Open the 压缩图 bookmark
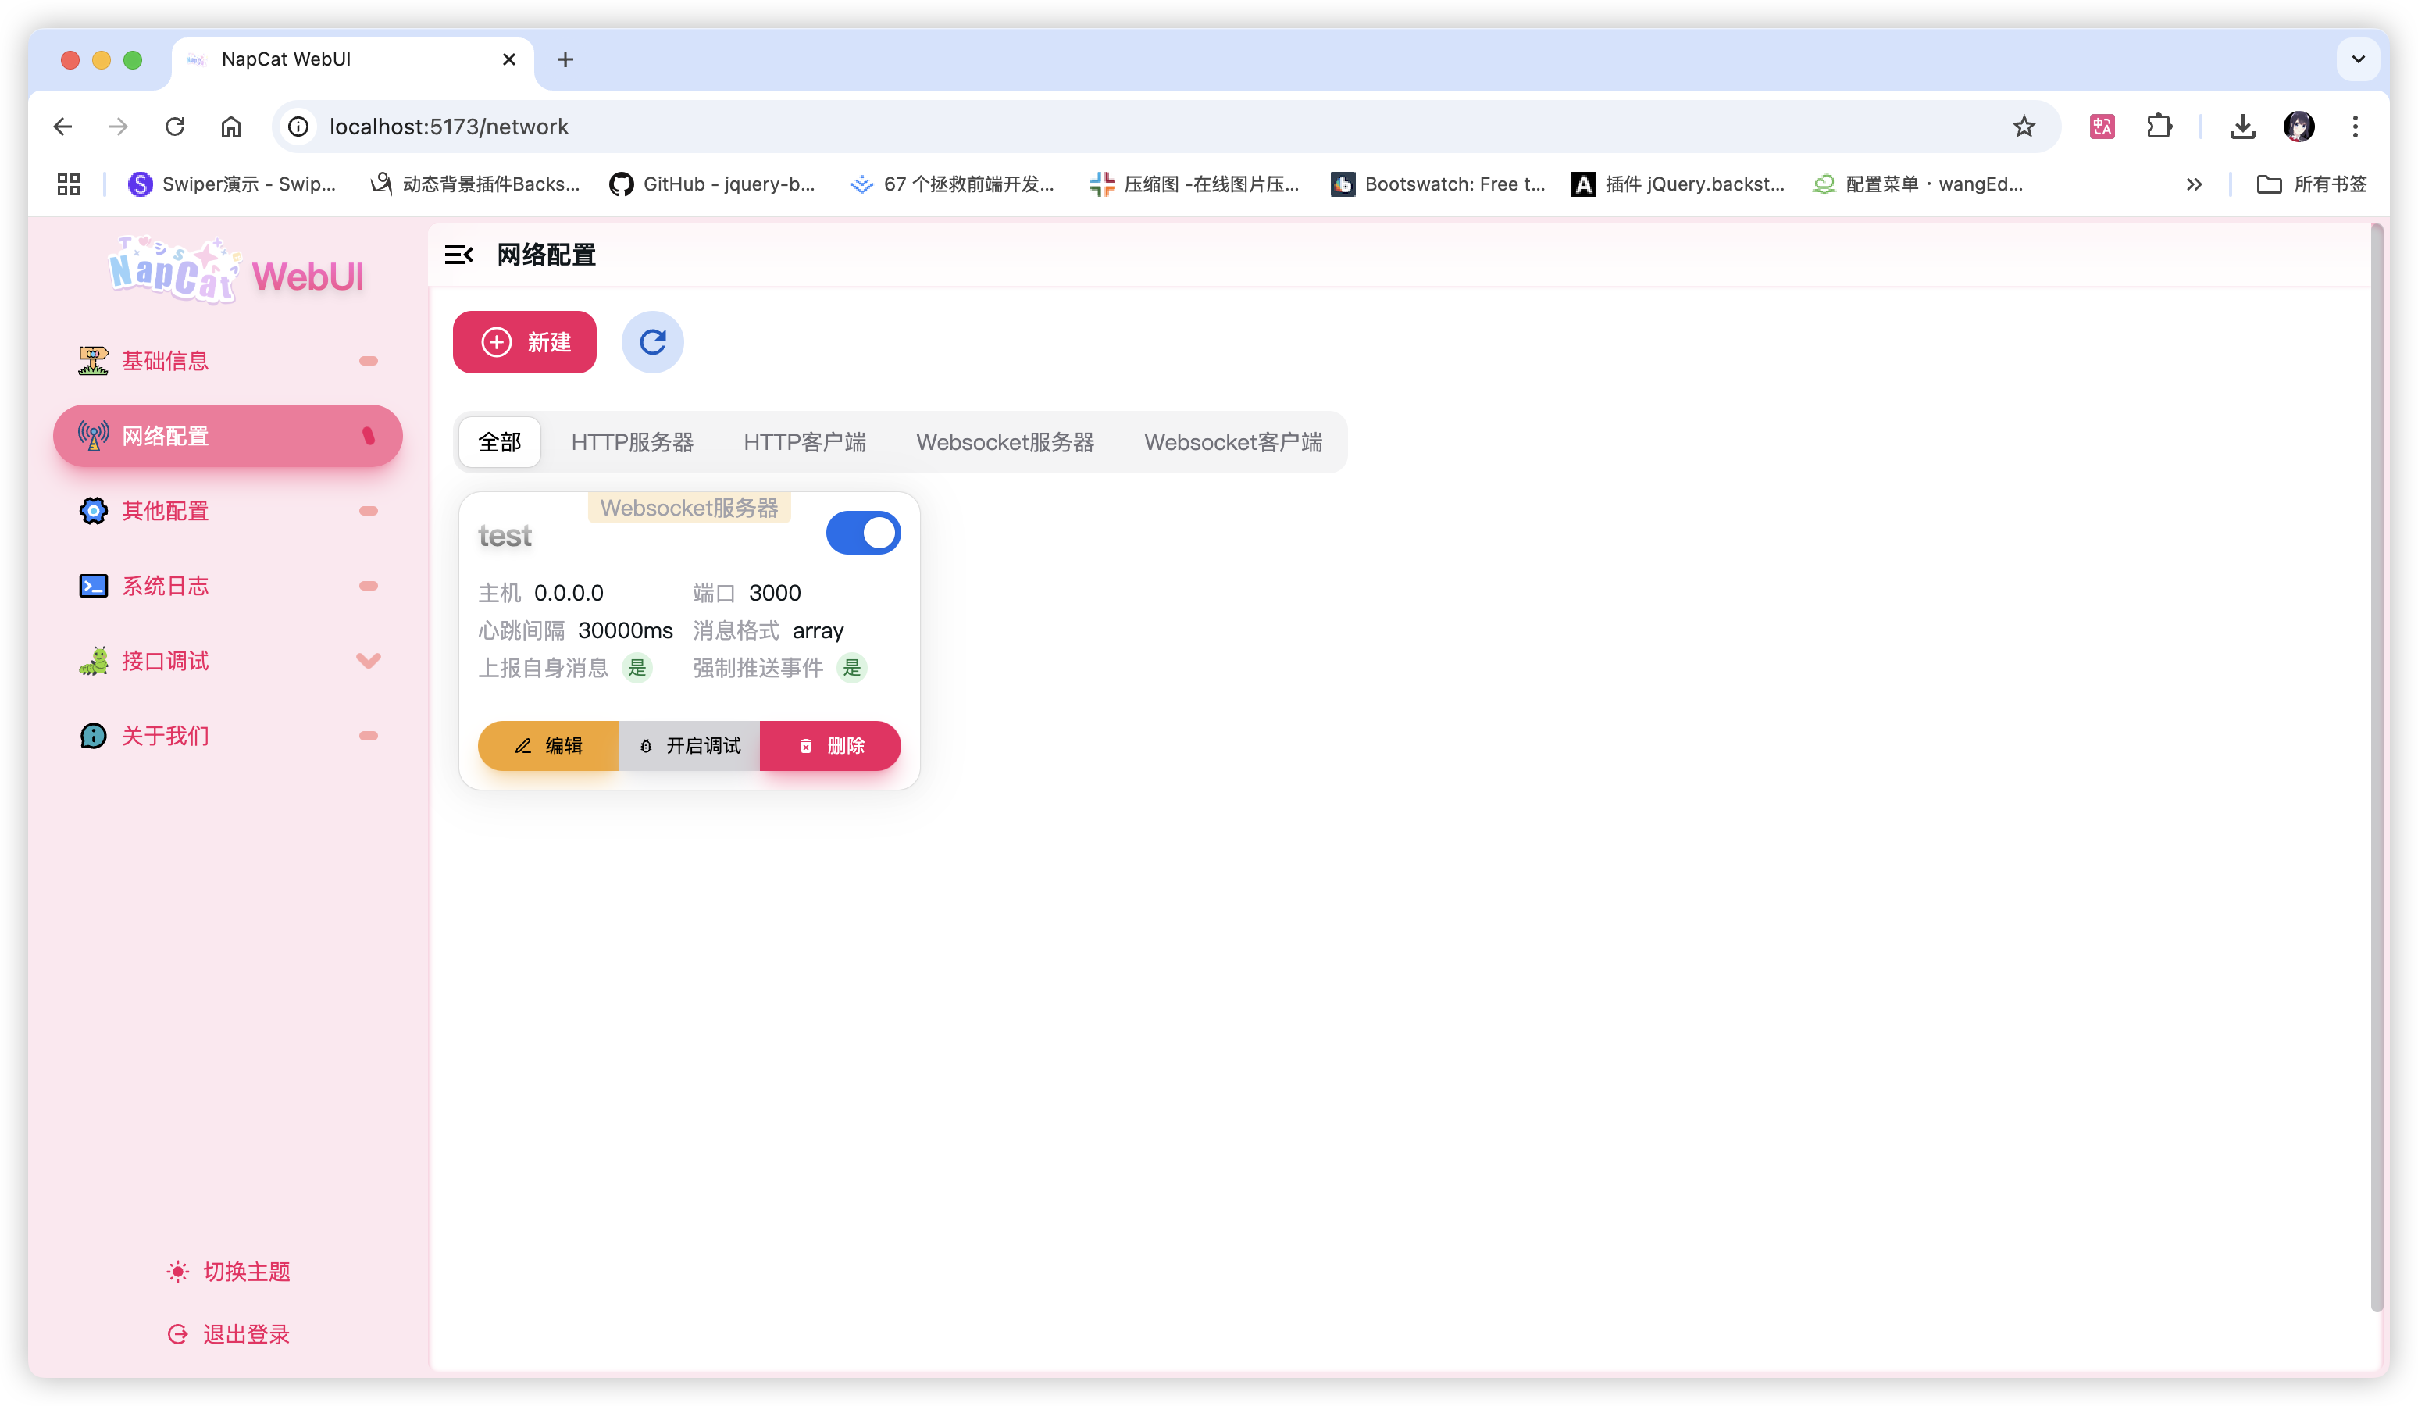 pos(1195,184)
